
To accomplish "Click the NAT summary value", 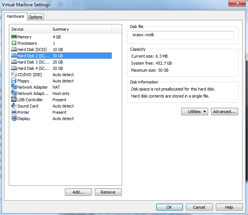I will pyautogui.click(x=56, y=87).
